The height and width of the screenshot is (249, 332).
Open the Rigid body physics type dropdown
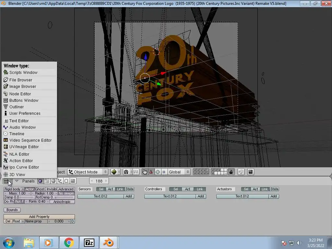14,189
